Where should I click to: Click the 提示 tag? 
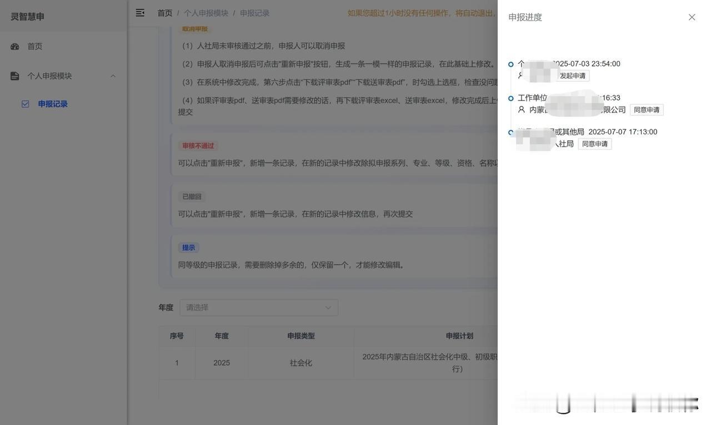click(189, 248)
